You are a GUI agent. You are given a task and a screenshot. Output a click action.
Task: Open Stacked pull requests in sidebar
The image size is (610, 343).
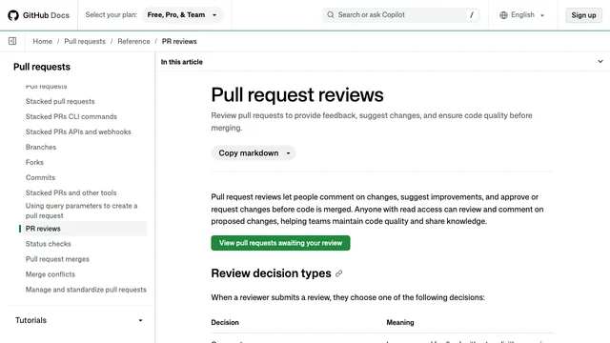click(60, 102)
